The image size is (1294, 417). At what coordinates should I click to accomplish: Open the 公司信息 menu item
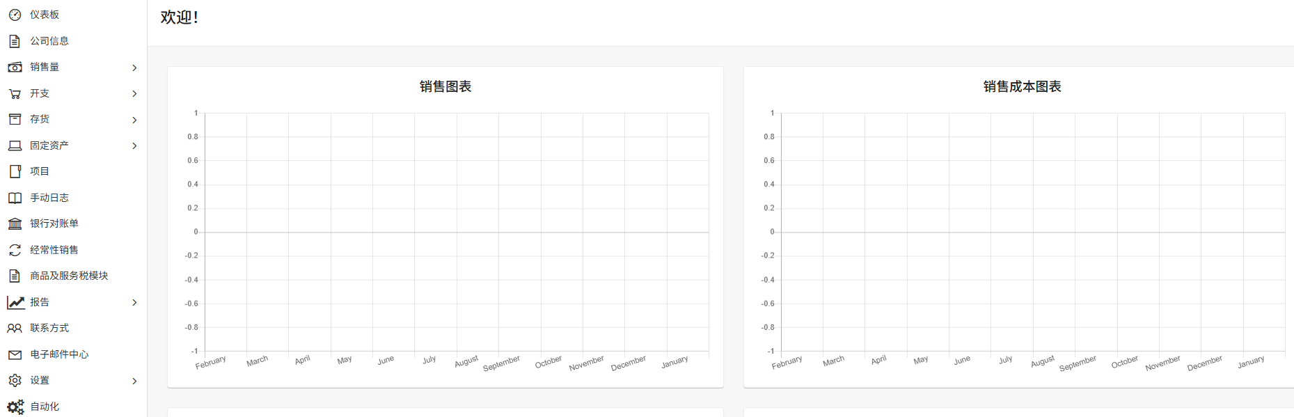pyautogui.click(x=49, y=41)
